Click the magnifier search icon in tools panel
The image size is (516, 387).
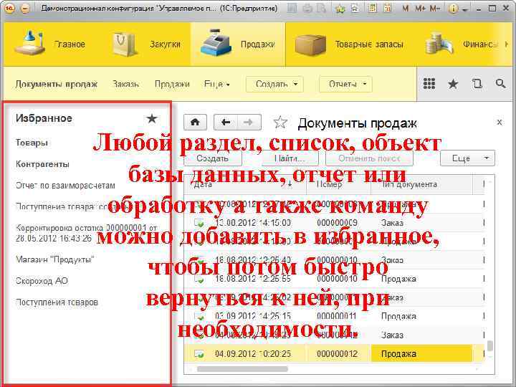(x=500, y=84)
